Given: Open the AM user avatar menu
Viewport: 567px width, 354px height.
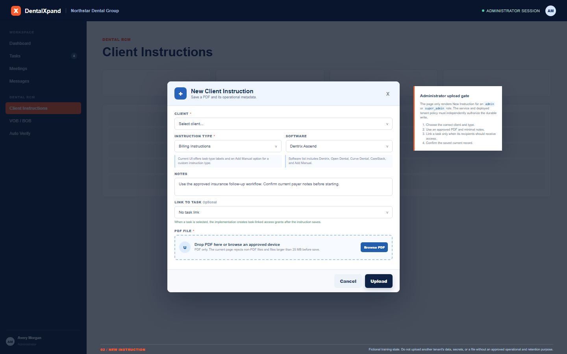Looking at the screenshot, I should tap(550, 11).
